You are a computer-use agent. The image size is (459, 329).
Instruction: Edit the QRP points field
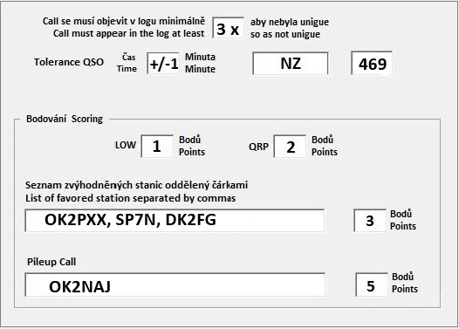290,146
